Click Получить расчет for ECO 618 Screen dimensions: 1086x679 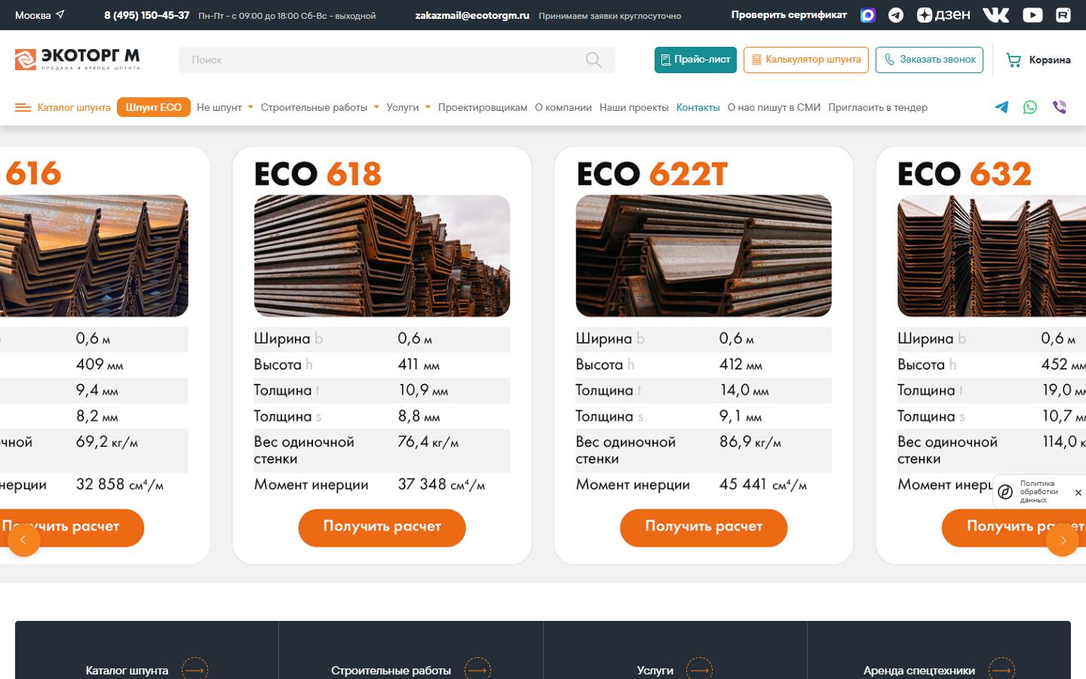click(382, 527)
